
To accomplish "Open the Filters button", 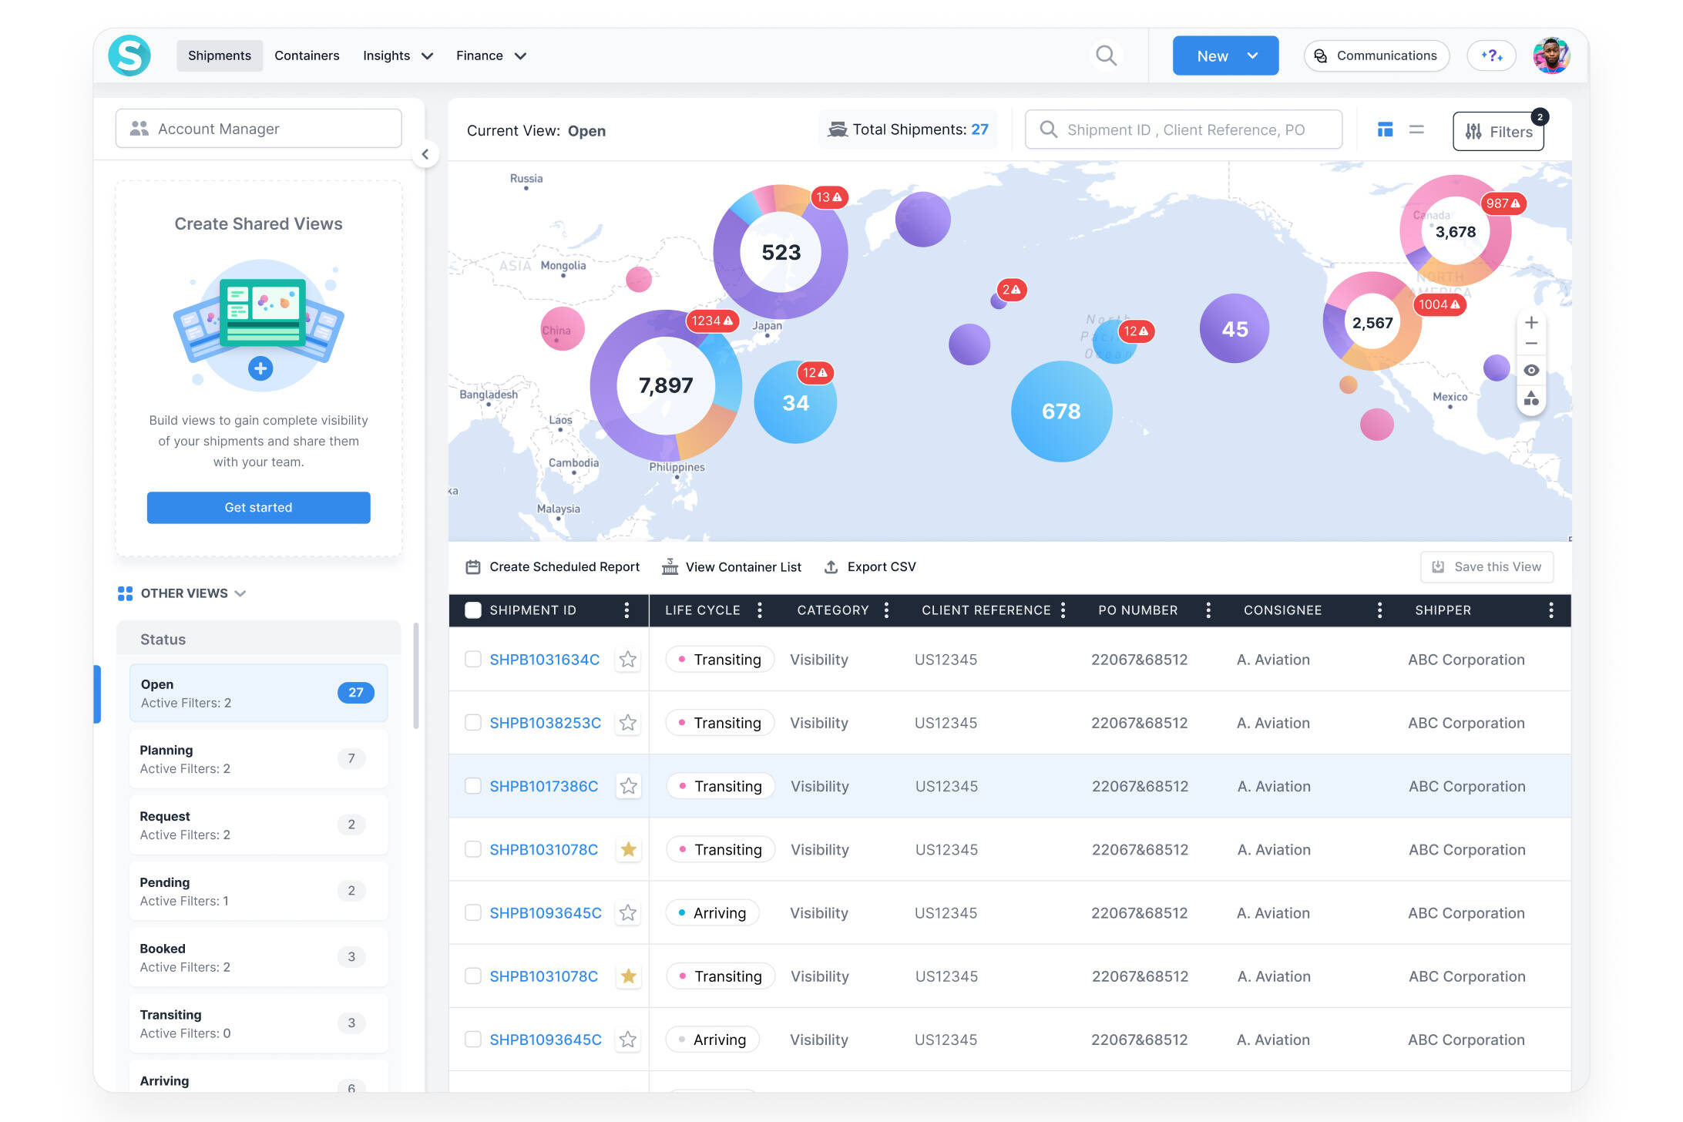I will pos(1498,132).
